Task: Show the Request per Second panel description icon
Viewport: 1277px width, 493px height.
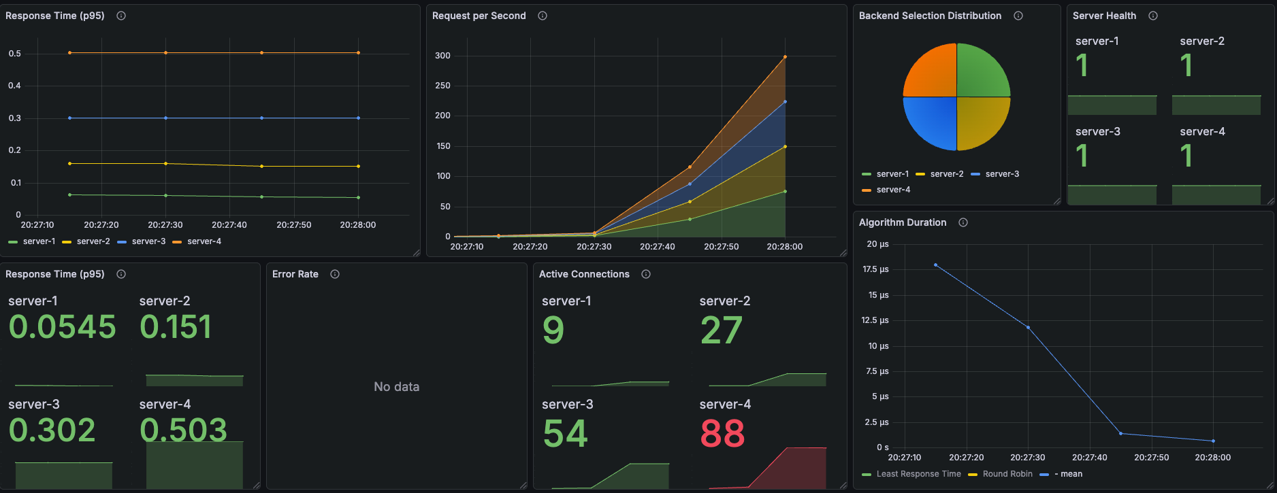Action: point(543,16)
